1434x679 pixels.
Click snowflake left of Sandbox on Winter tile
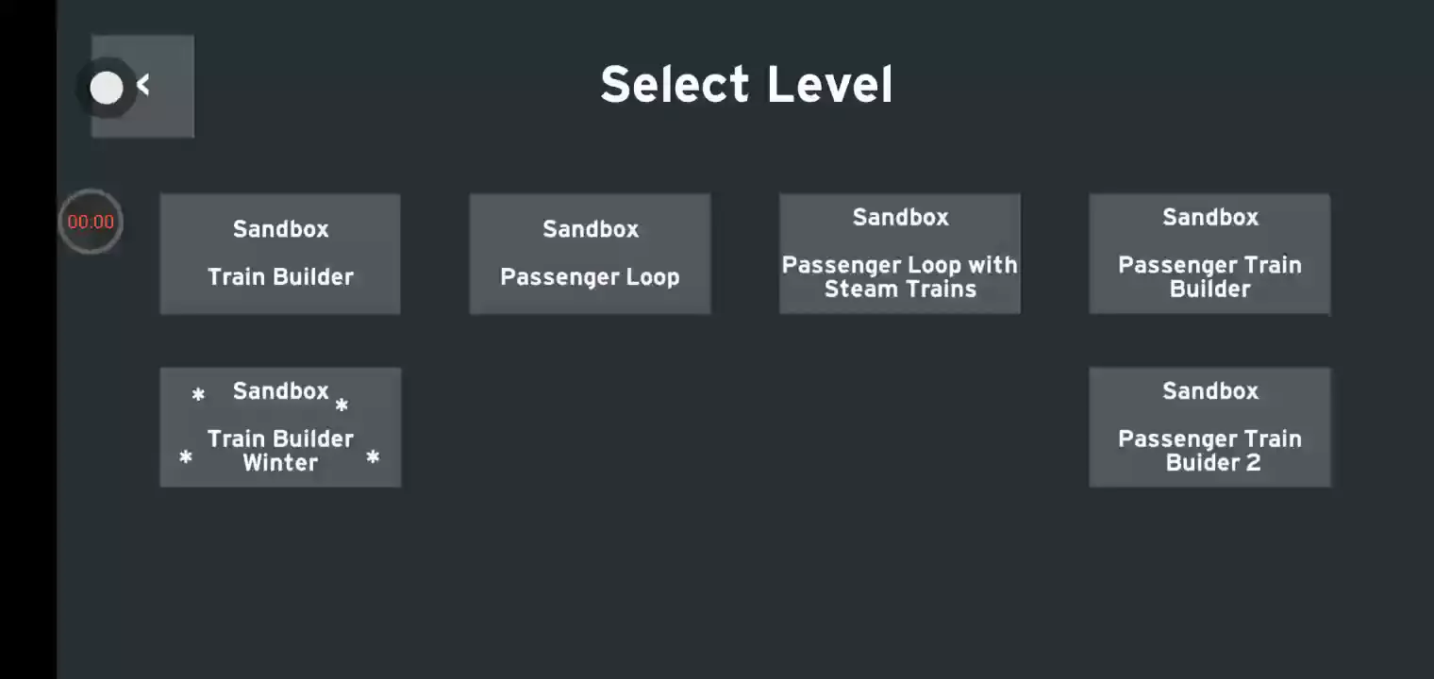pos(198,394)
